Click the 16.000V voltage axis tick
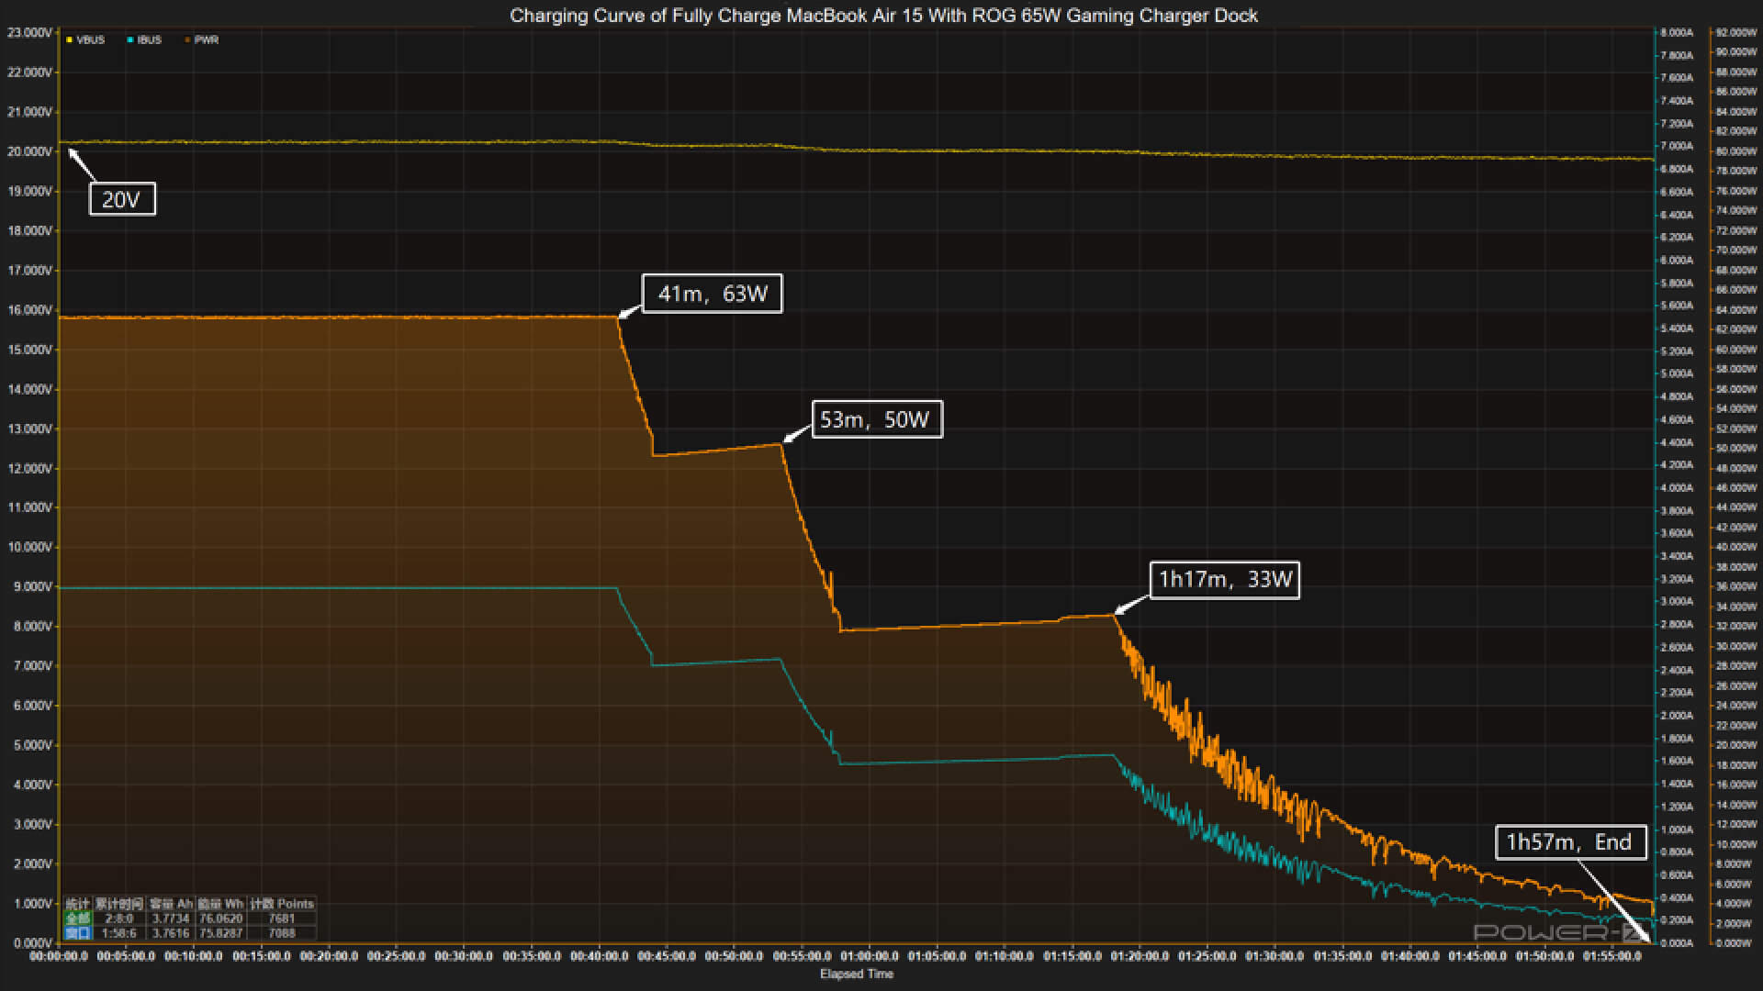This screenshot has width=1763, height=991. tap(29, 310)
